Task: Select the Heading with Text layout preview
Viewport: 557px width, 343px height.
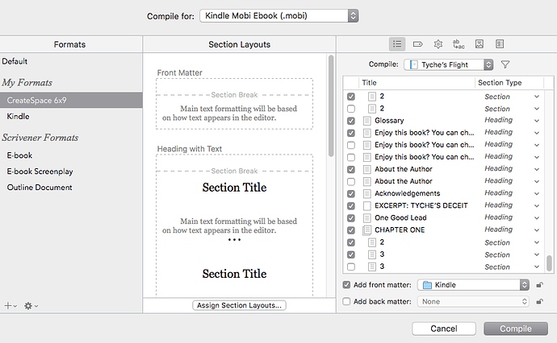Action: point(234,225)
